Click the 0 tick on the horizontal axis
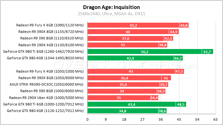Image resolution: width=223 pixels, height=125 pixels. [x=88, y=119]
